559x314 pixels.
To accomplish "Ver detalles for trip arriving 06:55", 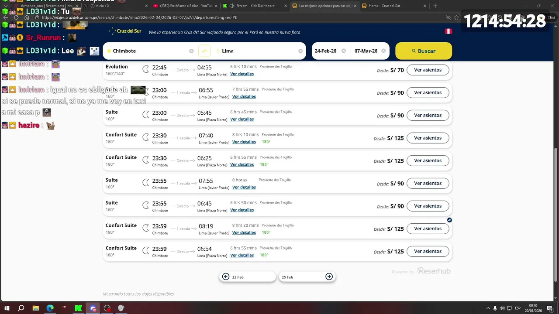I will tap(244, 97).
